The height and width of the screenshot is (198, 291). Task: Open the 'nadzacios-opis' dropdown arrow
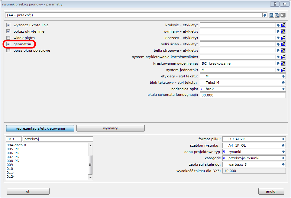pos(283,89)
